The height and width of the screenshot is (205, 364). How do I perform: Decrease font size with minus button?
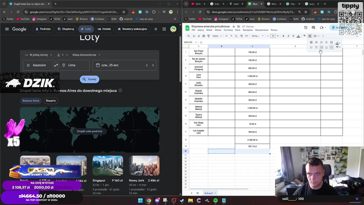coord(268,36)
